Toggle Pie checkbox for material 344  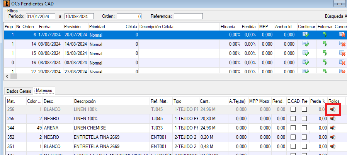click(304, 128)
